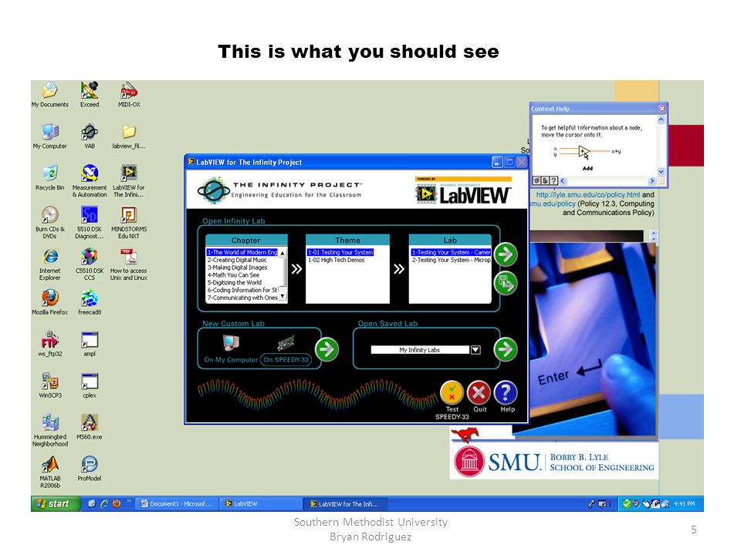Open the cplex desktop shortcut

click(90, 385)
